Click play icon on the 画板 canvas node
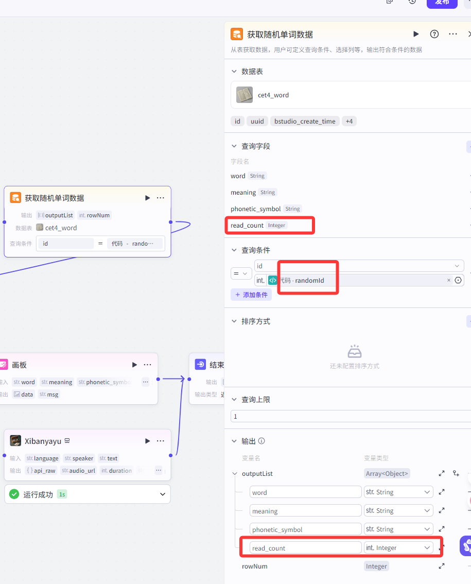Image resolution: width=471 pixels, height=584 pixels. click(134, 365)
